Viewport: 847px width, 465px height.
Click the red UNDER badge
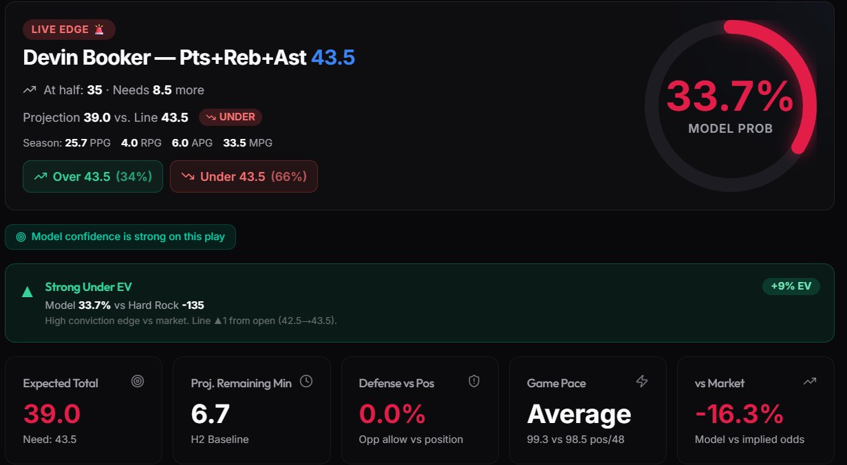click(x=230, y=117)
